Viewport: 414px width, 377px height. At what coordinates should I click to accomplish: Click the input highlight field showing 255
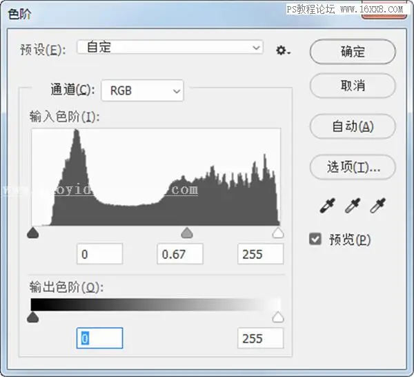click(261, 254)
